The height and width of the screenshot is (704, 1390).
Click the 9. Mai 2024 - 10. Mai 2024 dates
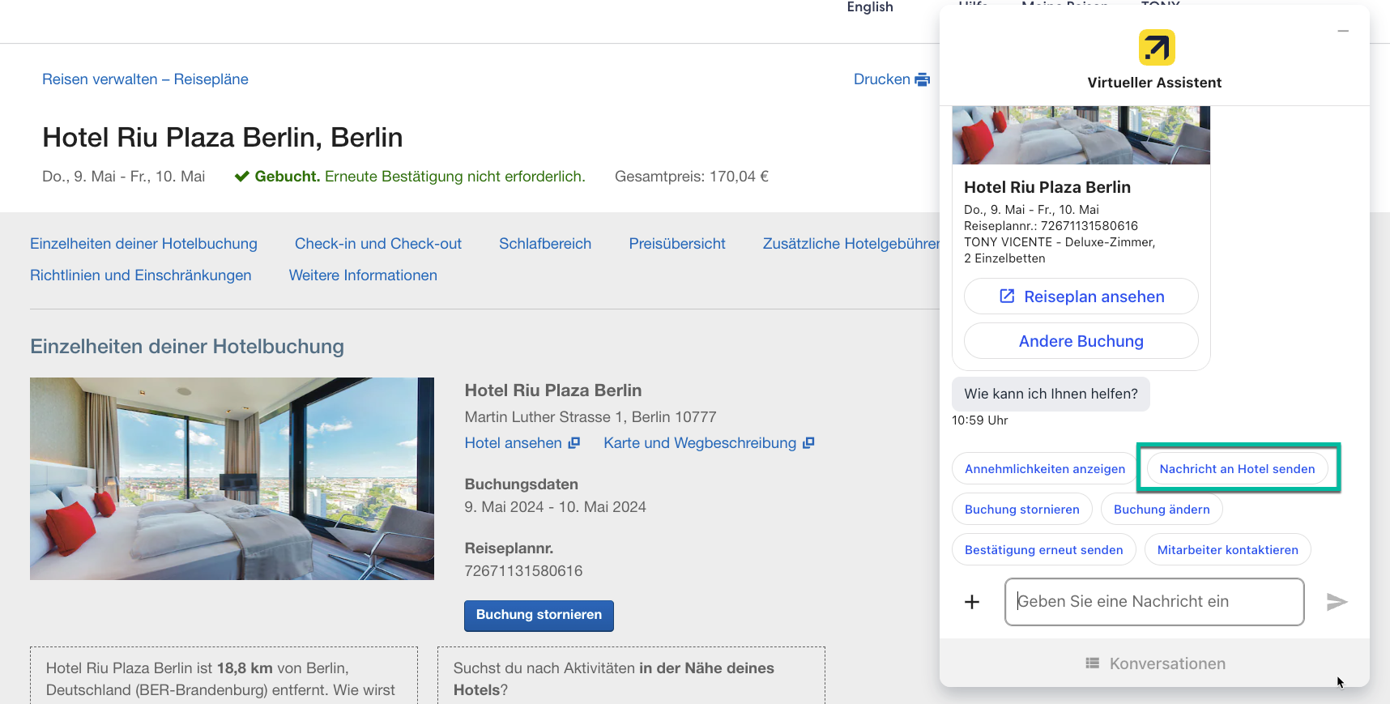coord(555,507)
